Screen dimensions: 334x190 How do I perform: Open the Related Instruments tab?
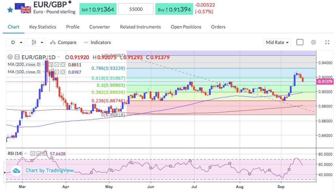(140, 27)
